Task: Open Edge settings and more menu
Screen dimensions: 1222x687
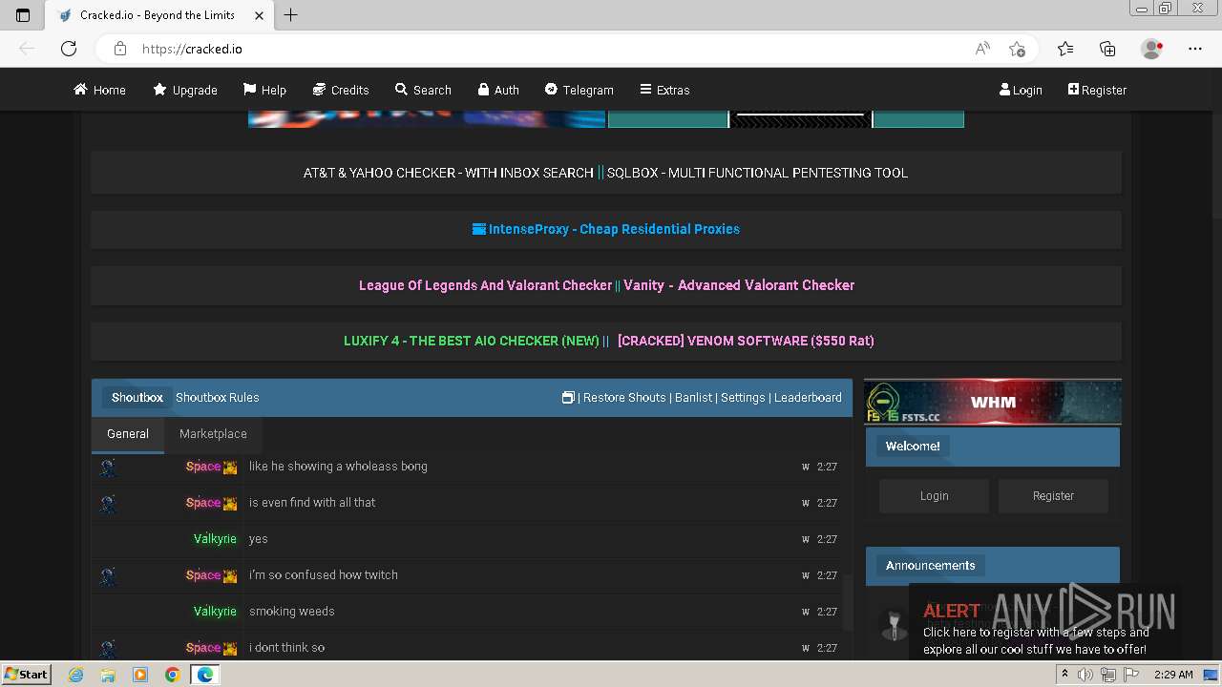Action: click(1195, 49)
